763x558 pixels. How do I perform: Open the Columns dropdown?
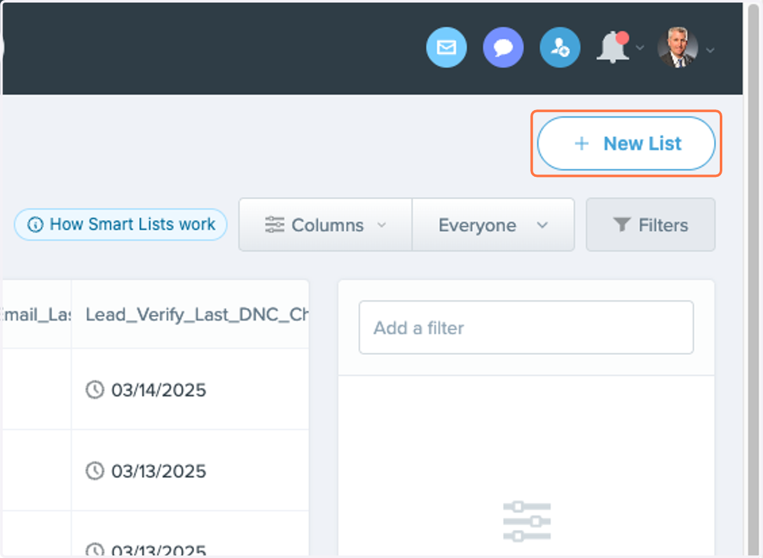pyautogui.click(x=326, y=225)
